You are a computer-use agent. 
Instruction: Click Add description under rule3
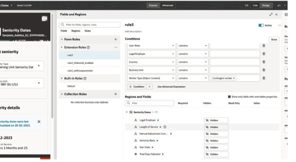[133, 31]
